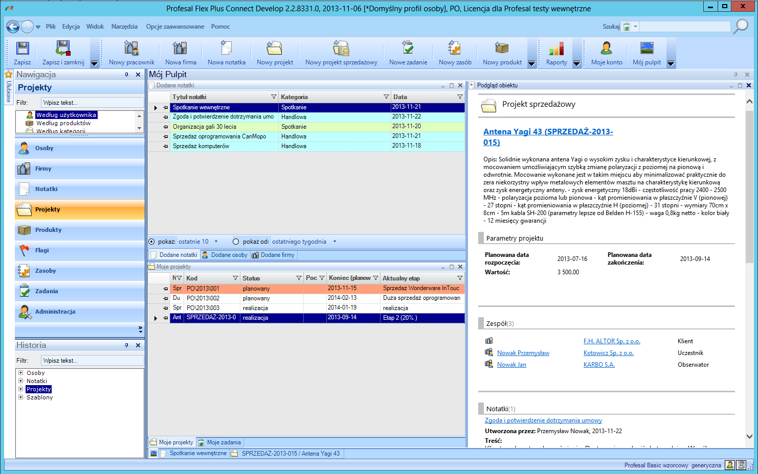The width and height of the screenshot is (758, 474).
Task: Open the Narzędzia menu
Action: point(124,27)
